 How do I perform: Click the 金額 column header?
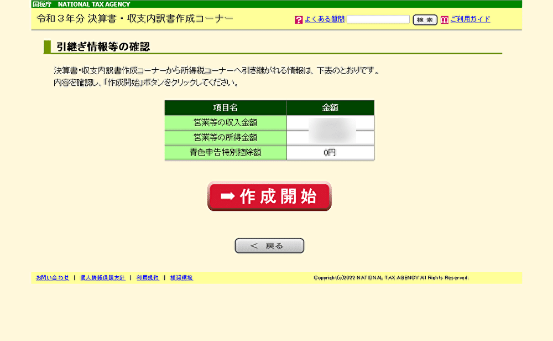[x=330, y=107]
